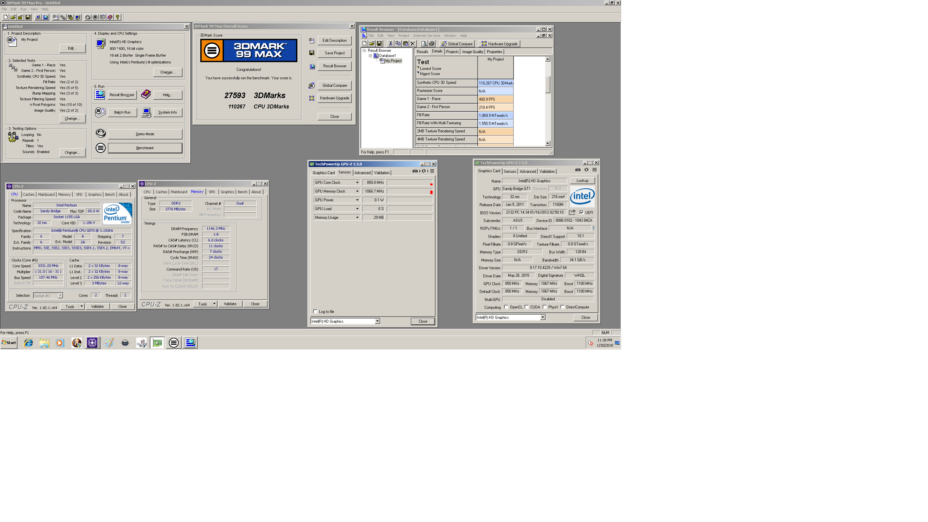Click the Global Compare toolbar button in Result Browser

pos(457,44)
